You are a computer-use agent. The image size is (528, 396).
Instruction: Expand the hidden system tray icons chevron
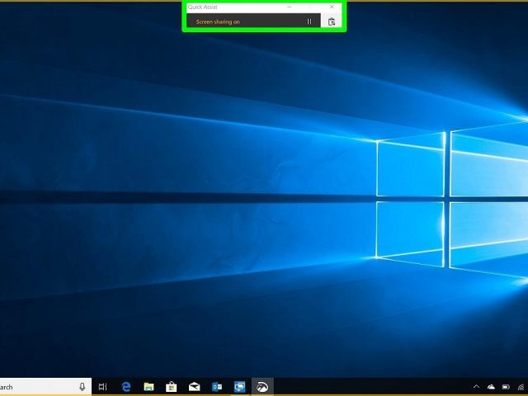pos(476,387)
